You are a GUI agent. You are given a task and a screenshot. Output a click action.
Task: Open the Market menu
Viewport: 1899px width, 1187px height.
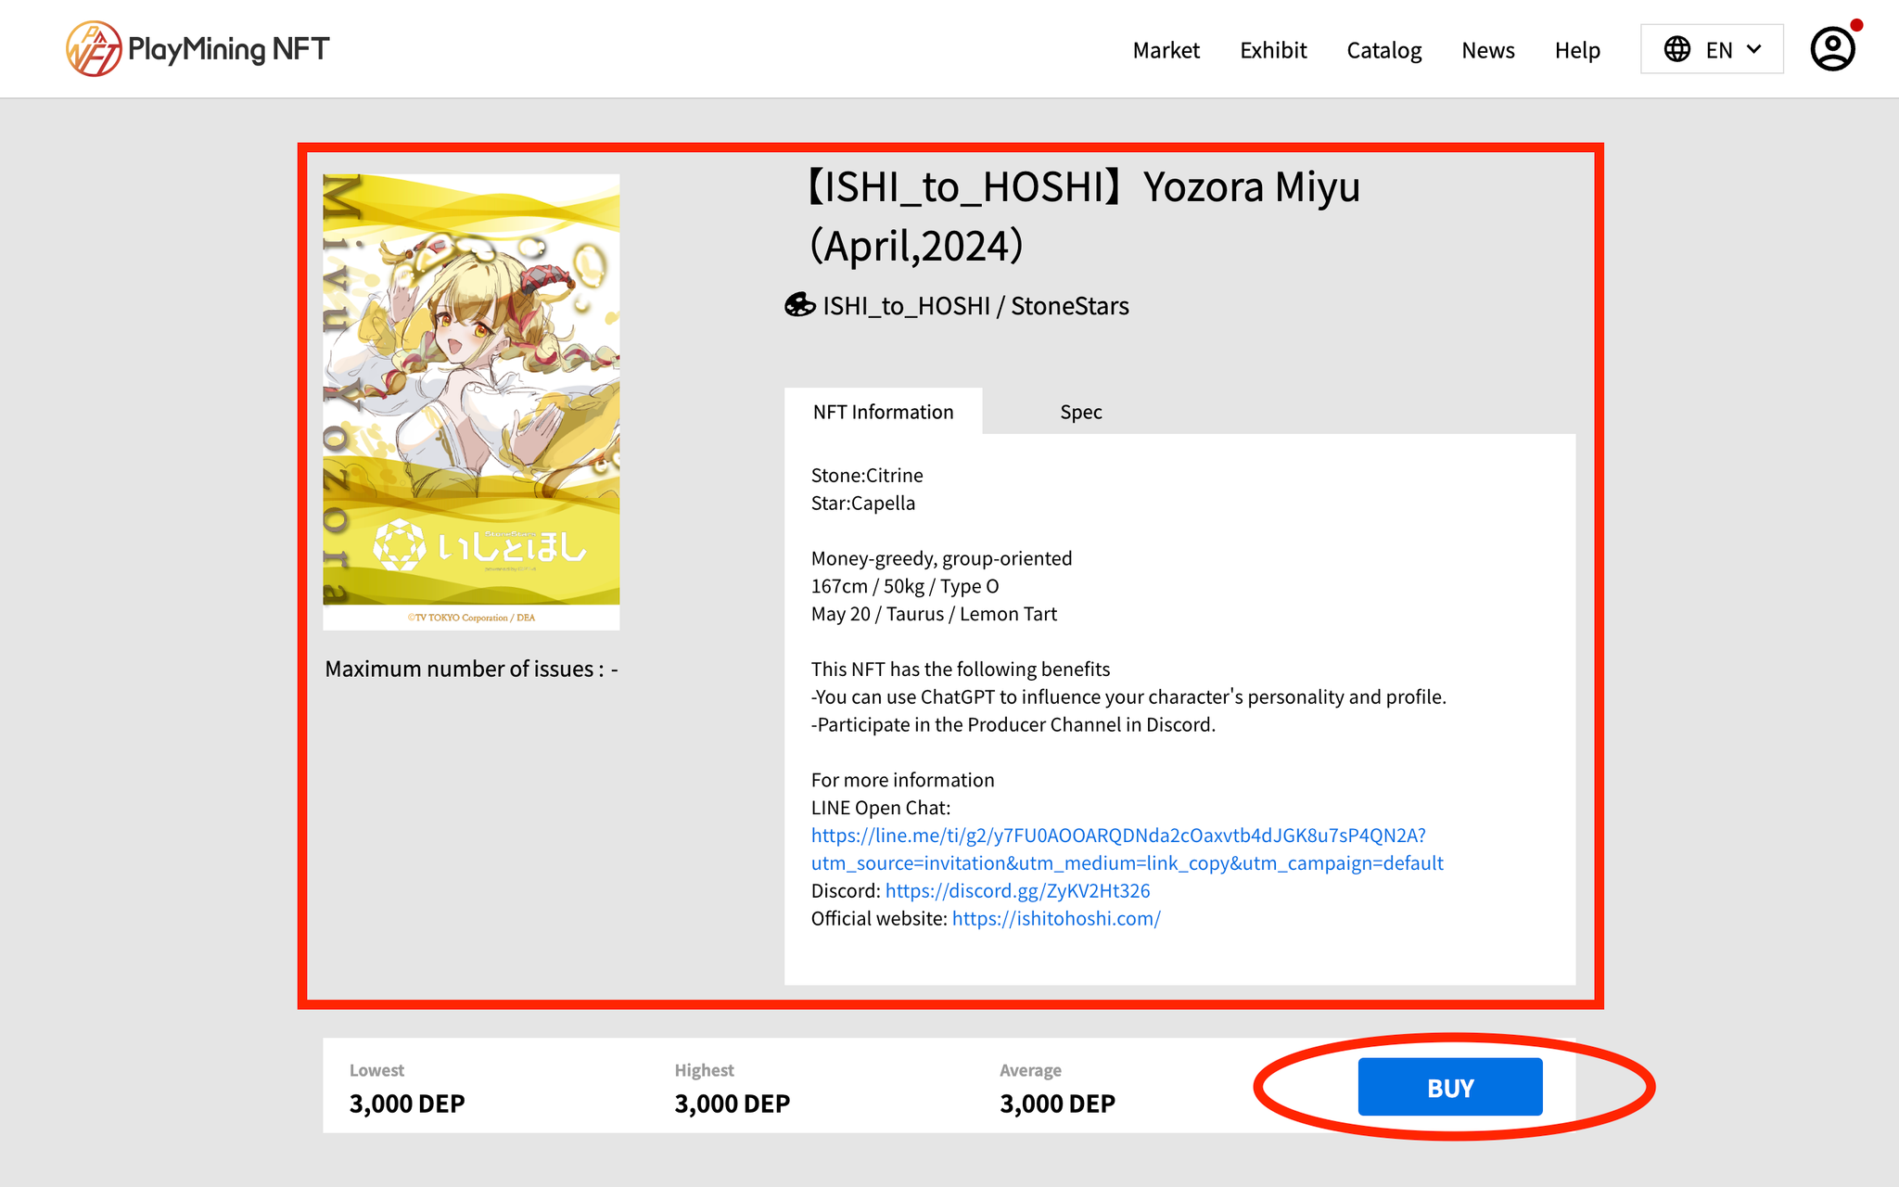tap(1166, 50)
